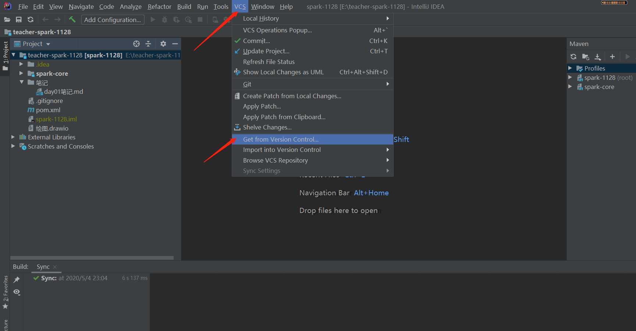Open the 1: Project side tab
This screenshot has width=636, height=331.
point(5,56)
